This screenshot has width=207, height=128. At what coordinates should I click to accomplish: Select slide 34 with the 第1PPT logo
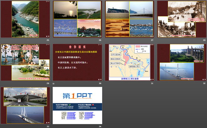pos(77,105)
